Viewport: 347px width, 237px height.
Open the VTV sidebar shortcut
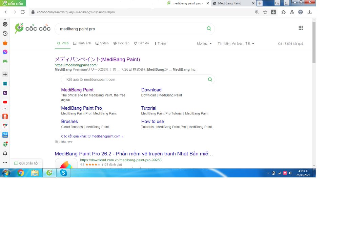[5, 126]
